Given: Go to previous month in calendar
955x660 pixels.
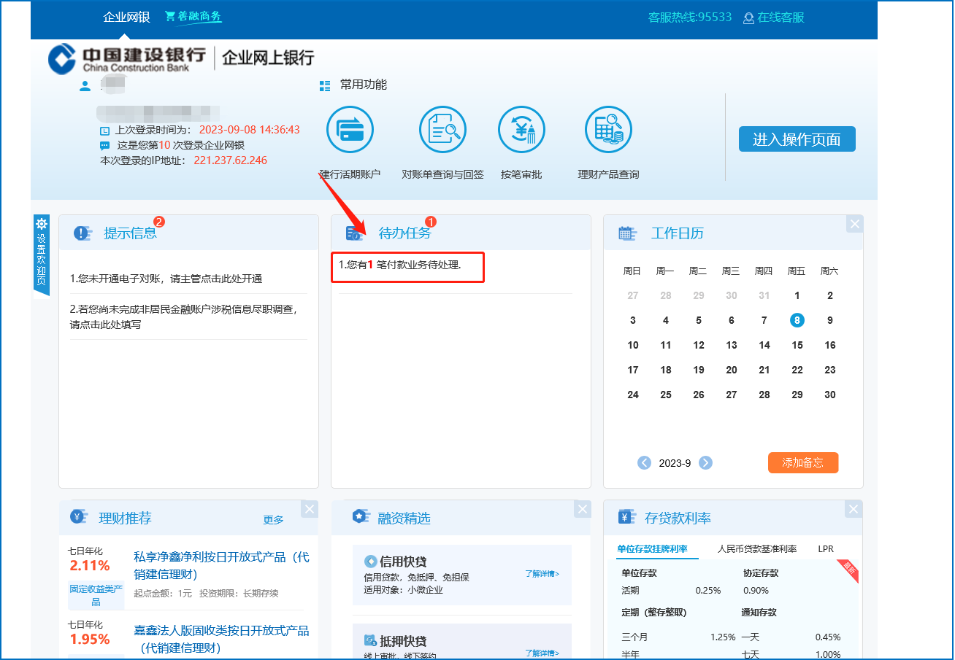Looking at the screenshot, I should click(x=644, y=463).
